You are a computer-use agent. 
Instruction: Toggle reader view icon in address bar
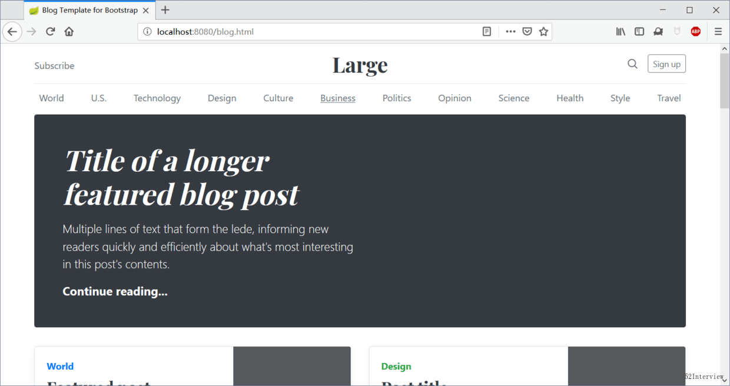point(487,32)
